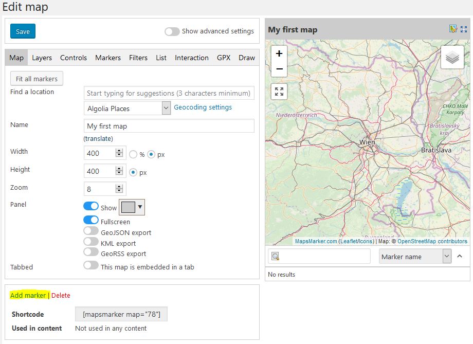This screenshot has width=473, height=344.
Task: Collapse the marker list with chevron up
Action: click(x=460, y=256)
